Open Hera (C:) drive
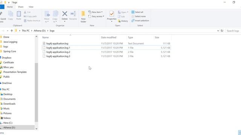 click(8, 123)
